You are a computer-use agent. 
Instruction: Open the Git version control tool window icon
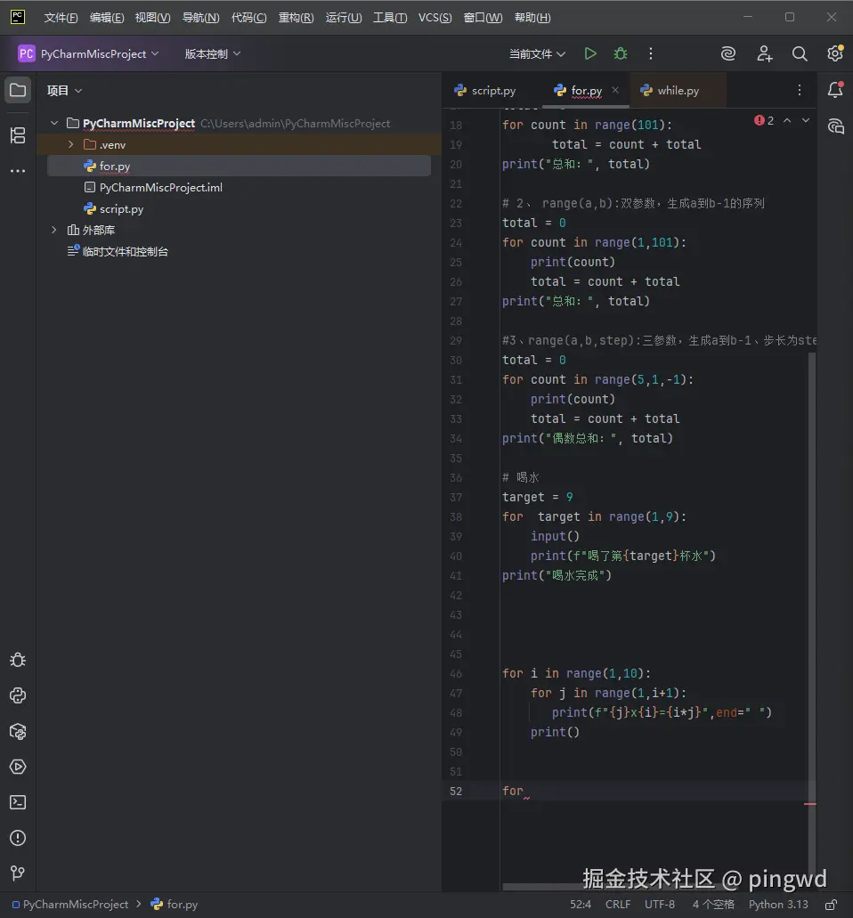18,873
